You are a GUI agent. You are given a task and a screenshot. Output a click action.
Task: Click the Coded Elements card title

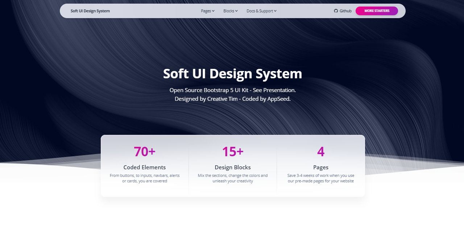pyautogui.click(x=144, y=167)
